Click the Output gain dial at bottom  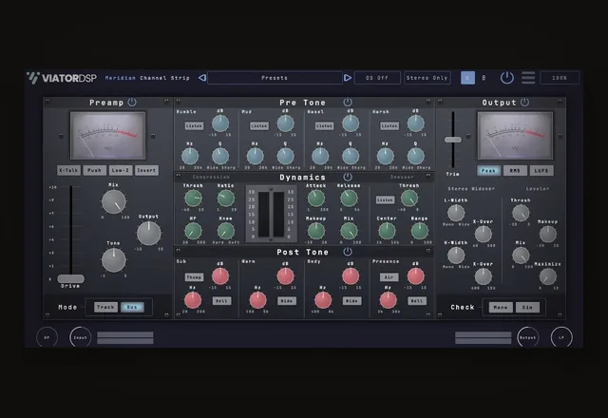click(528, 337)
